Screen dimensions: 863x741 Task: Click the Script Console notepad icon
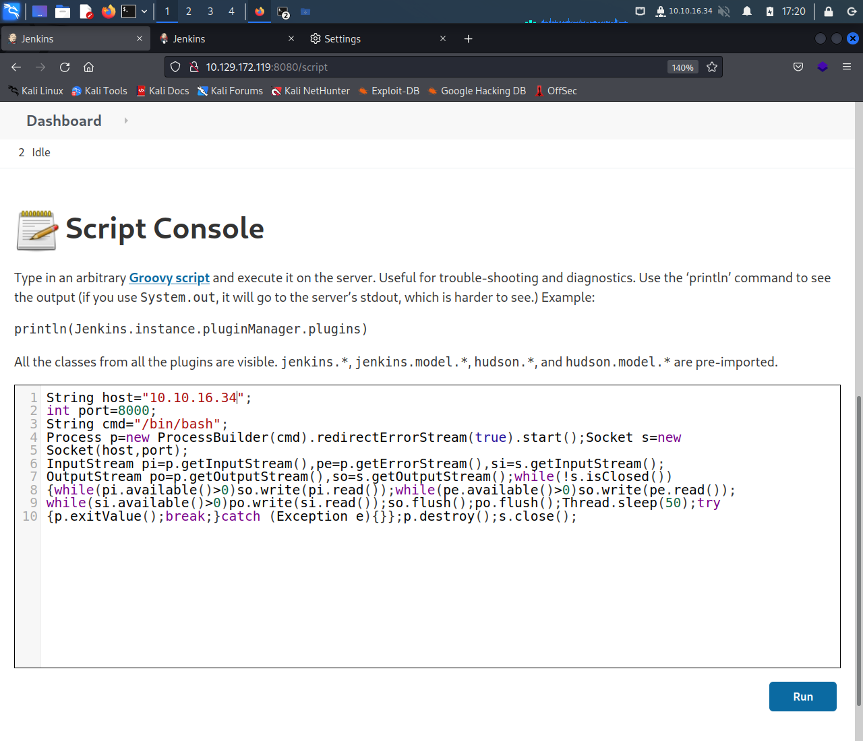(x=36, y=230)
